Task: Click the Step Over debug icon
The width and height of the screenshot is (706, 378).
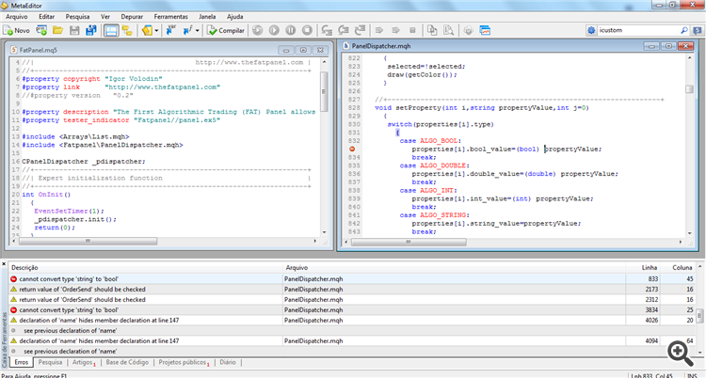Action: point(344,31)
